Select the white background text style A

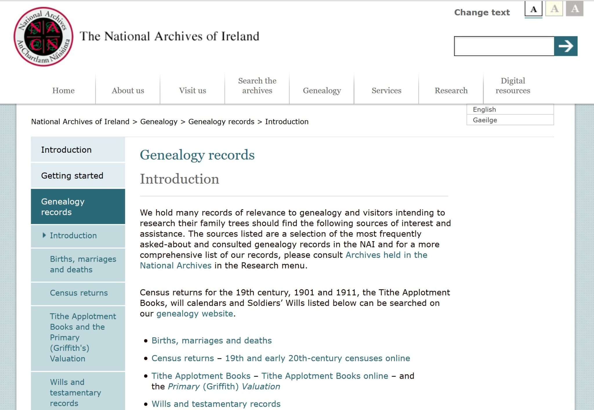coord(533,9)
